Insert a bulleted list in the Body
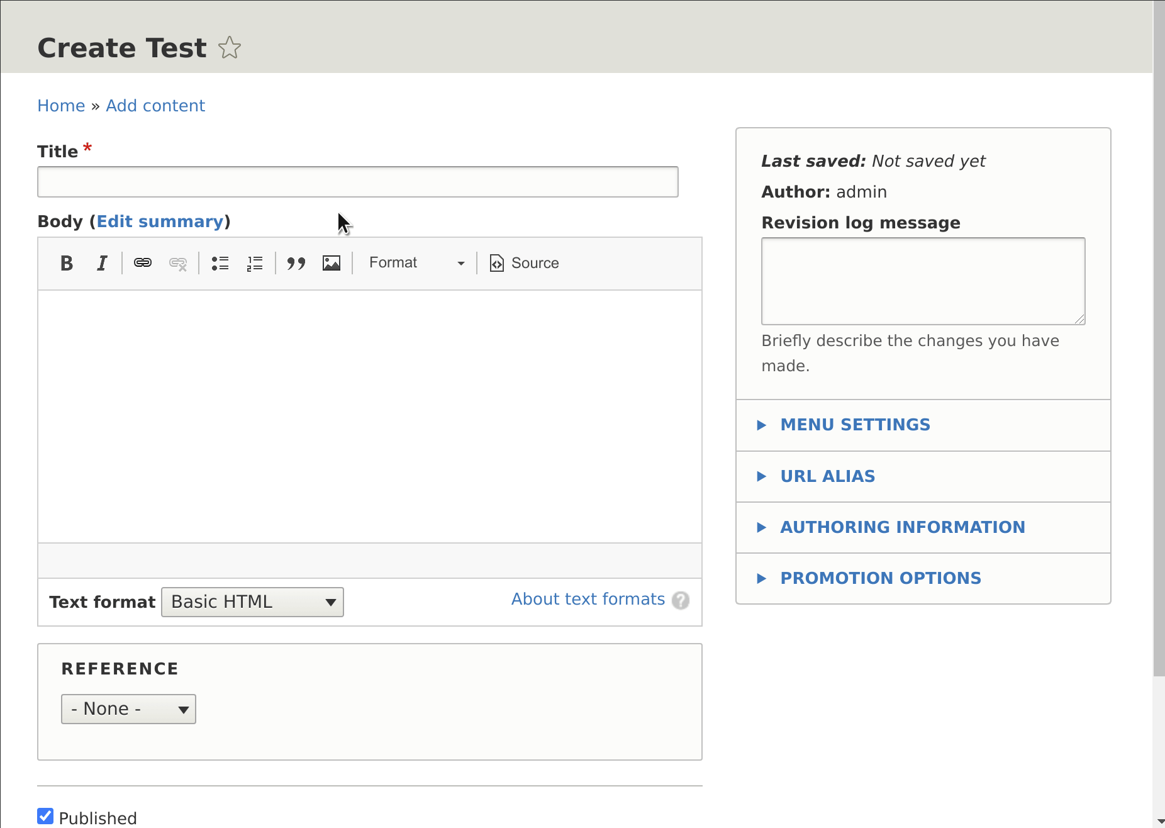This screenshot has height=828, width=1165. tap(220, 263)
